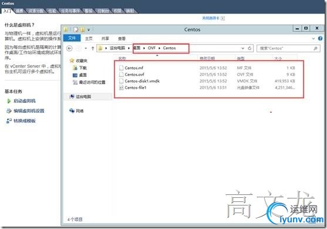
Task: Click the Centos breadcrumb segment
Action: pyautogui.click(x=169, y=48)
